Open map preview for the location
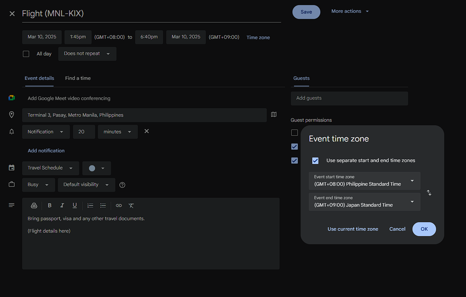The image size is (466, 297). pyautogui.click(x=274, y=115)
